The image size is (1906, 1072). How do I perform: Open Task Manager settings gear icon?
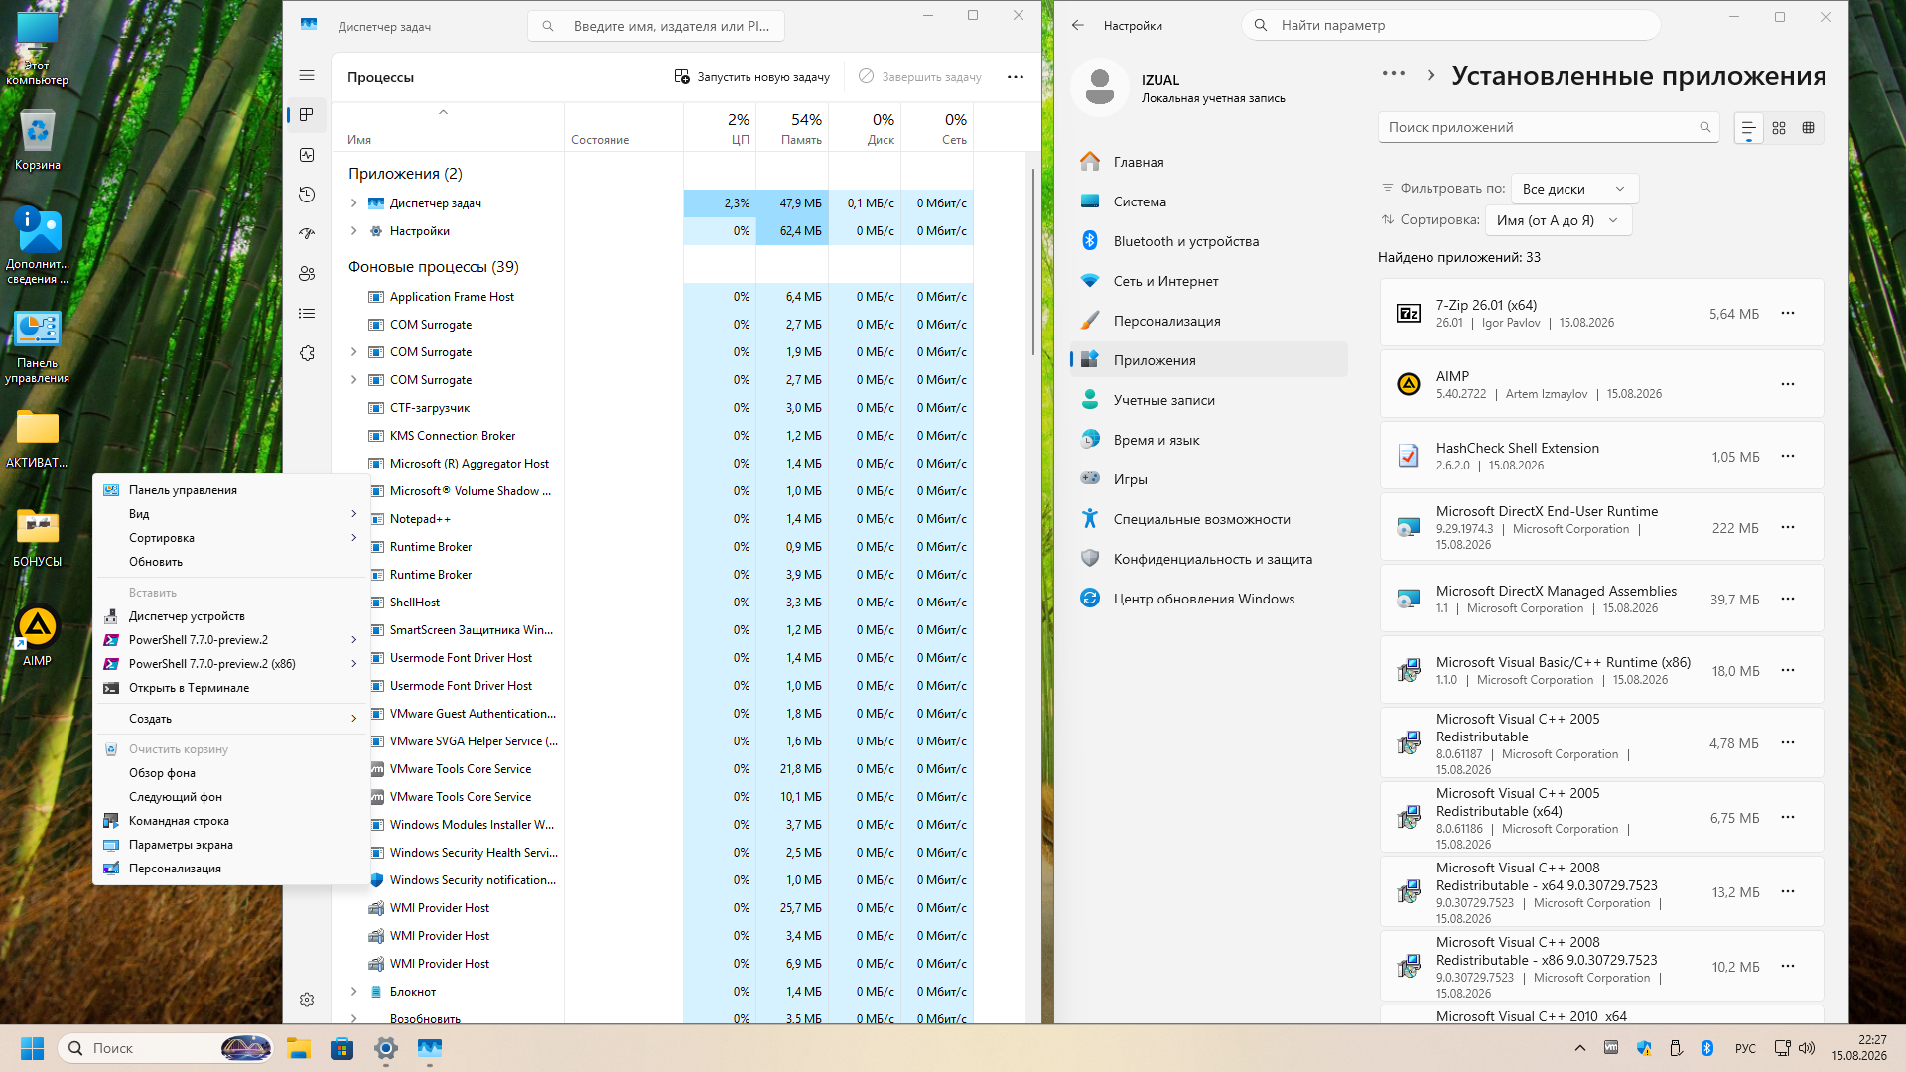307,1000
